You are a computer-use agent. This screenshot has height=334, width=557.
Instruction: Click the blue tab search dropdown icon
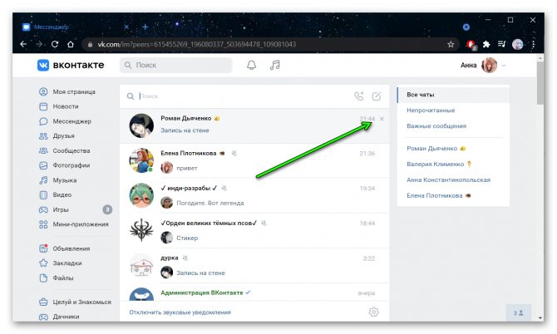(466, 27)
